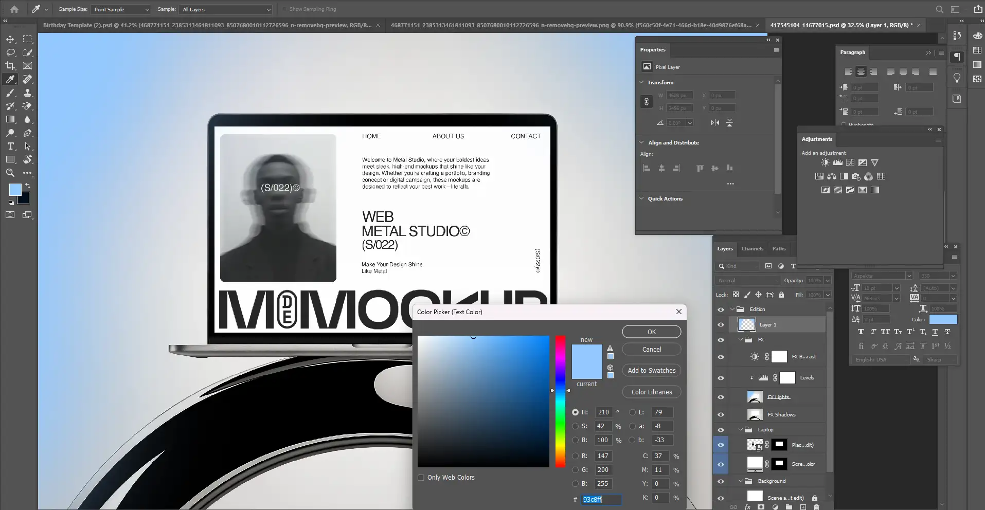985x510 pixels.
Task: Center align text in Paragraph panel
Action: [861, 71]
